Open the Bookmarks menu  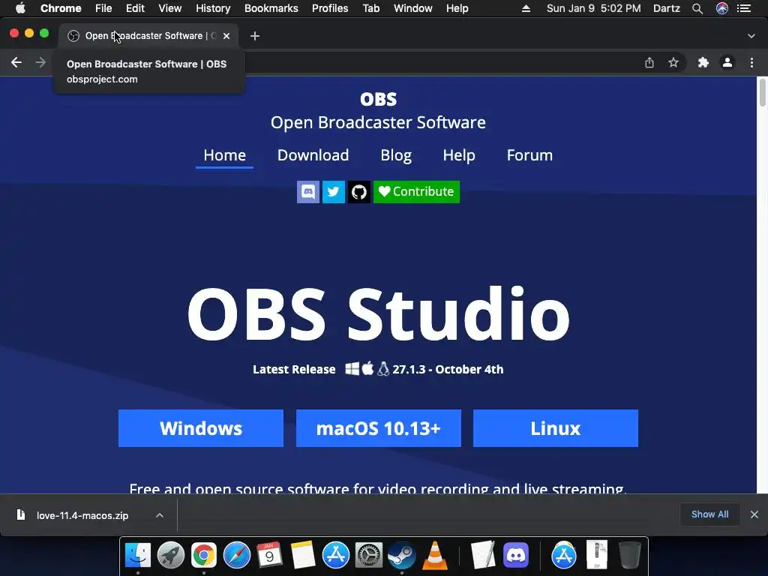pyautogui.click(x=271, y=8)
